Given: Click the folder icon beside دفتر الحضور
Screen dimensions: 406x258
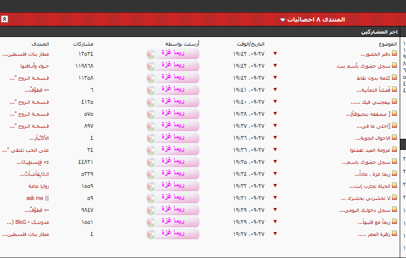Looking at the screenshot, I should [x=394, y=54].
